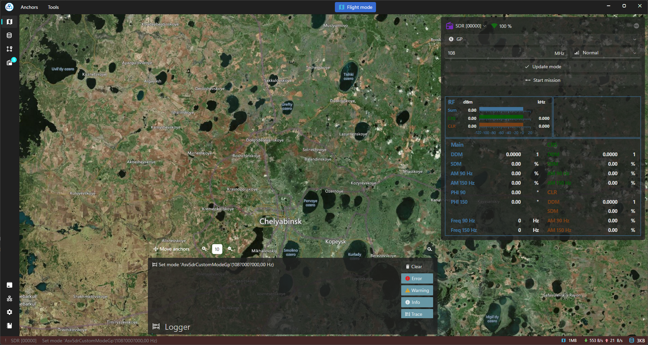The image size is (648, 345).
Task: Click the REC record icon in SDR panel
Action: click(636, 26)
